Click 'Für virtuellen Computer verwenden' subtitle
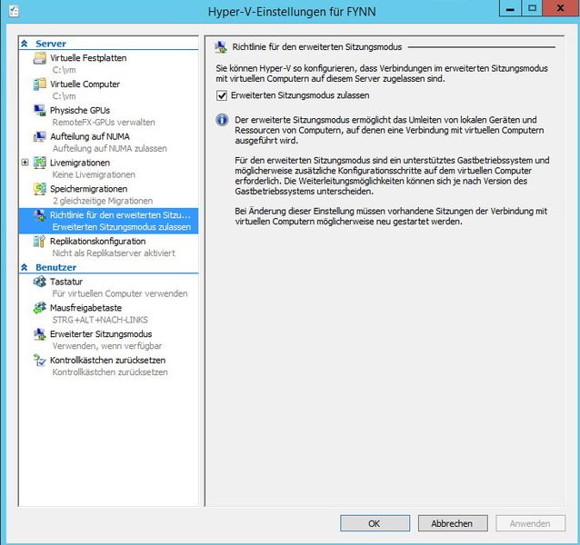 tap(120, 293)
